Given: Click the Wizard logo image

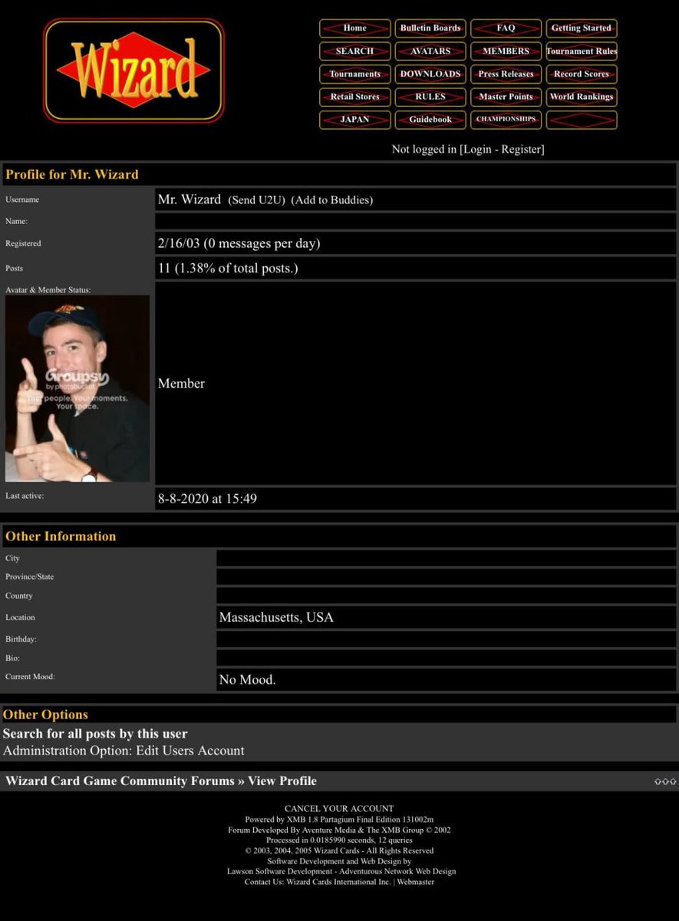Looking at the screenshot, I should coord(133,71).
